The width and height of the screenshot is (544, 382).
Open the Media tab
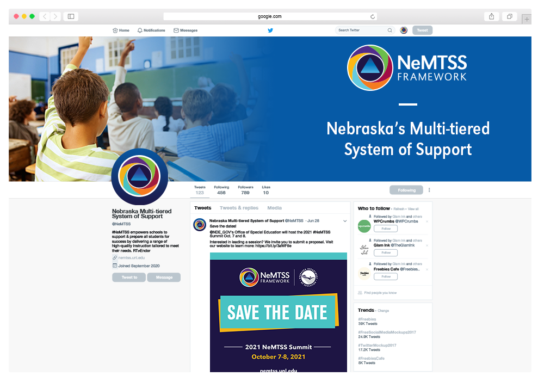coord(274,208)
